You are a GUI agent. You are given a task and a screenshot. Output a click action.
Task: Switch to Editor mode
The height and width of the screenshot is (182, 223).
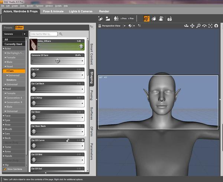19,27
